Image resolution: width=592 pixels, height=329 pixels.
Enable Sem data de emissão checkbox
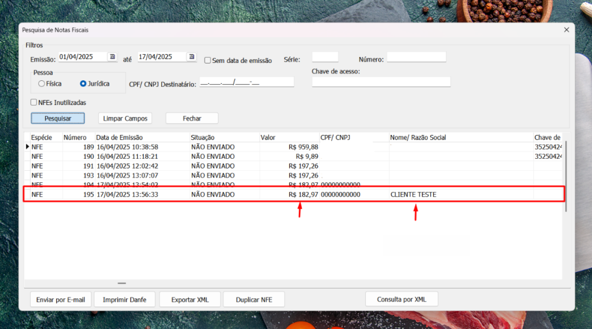pos(208,60)
